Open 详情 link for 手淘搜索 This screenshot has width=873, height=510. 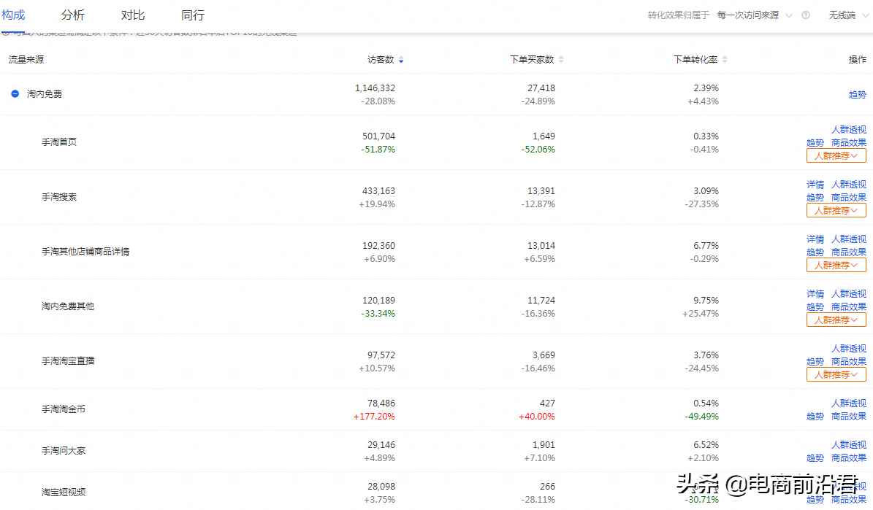pos(815,185)
